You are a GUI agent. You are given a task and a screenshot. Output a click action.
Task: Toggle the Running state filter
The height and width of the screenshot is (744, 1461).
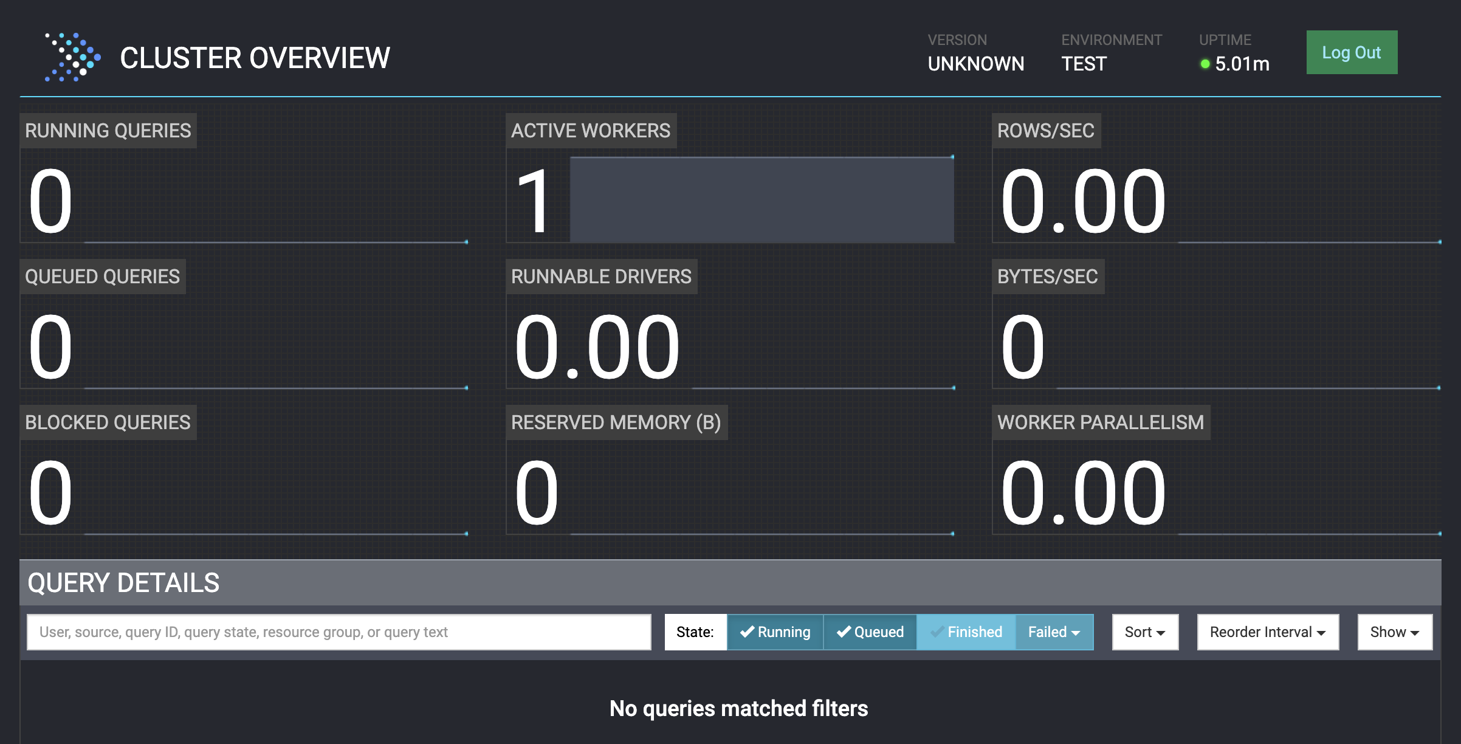(775, 632)
